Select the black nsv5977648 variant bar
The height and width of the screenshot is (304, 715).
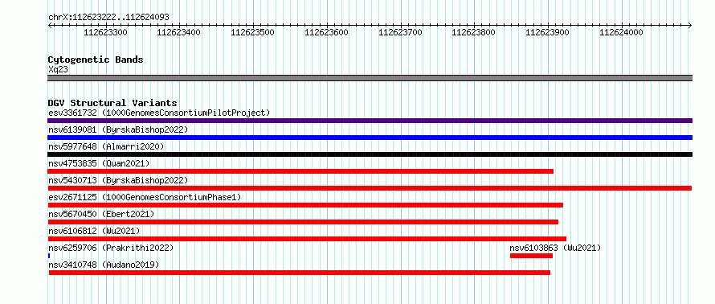click(370, 154)
